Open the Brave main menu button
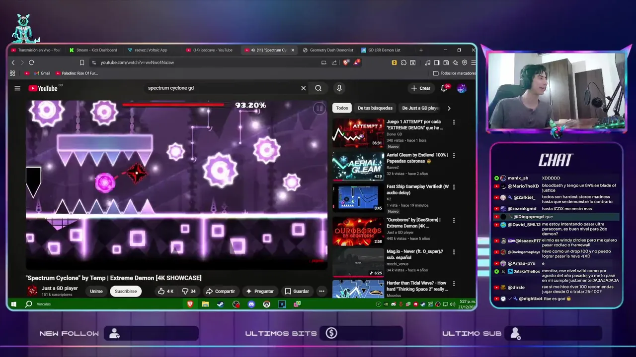The width and height of the screenshot is (636, 357). click(473, 62)
